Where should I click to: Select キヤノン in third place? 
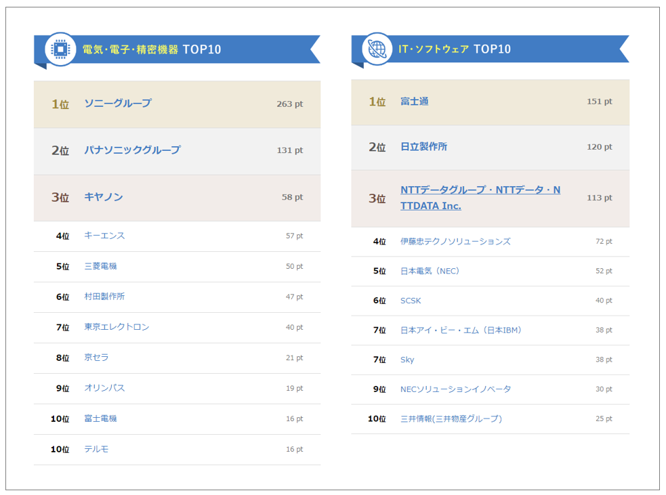point(103,197)
